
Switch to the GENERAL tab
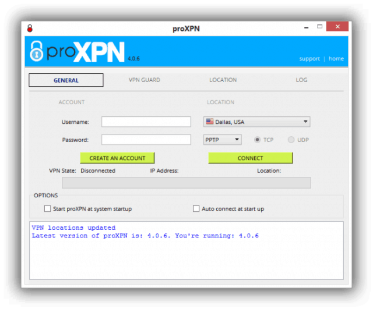pos(66,80)
